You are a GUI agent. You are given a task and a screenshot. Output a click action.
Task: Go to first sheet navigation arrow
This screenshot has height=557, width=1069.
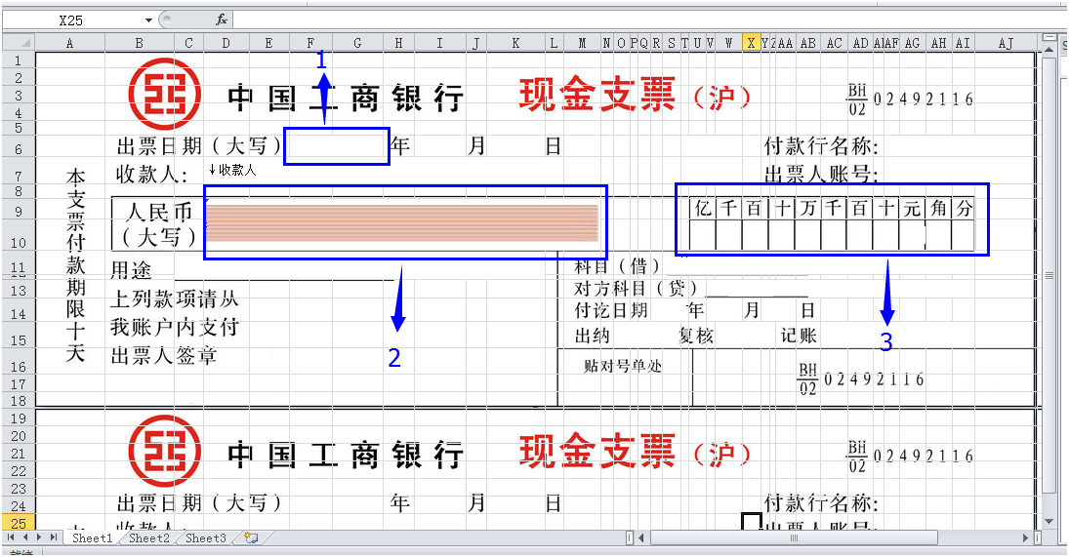tap(10, 537)
